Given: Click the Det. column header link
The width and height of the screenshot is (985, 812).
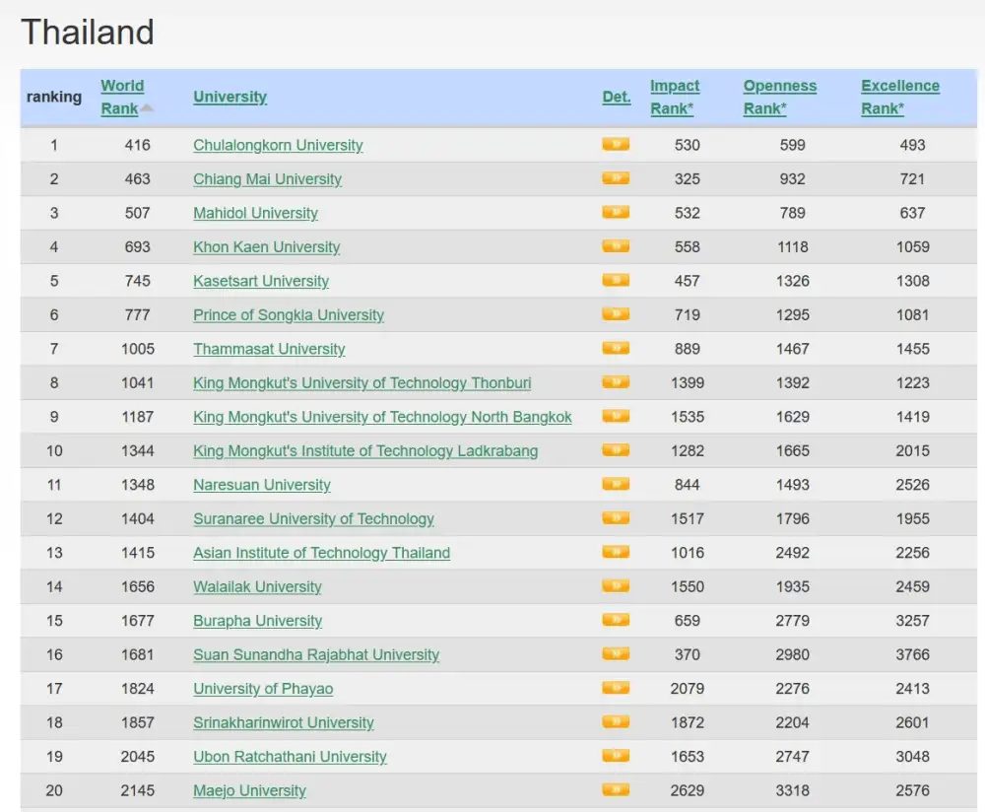Looking at the screenshot, I should pyautogui.click(x=617, y=97).
